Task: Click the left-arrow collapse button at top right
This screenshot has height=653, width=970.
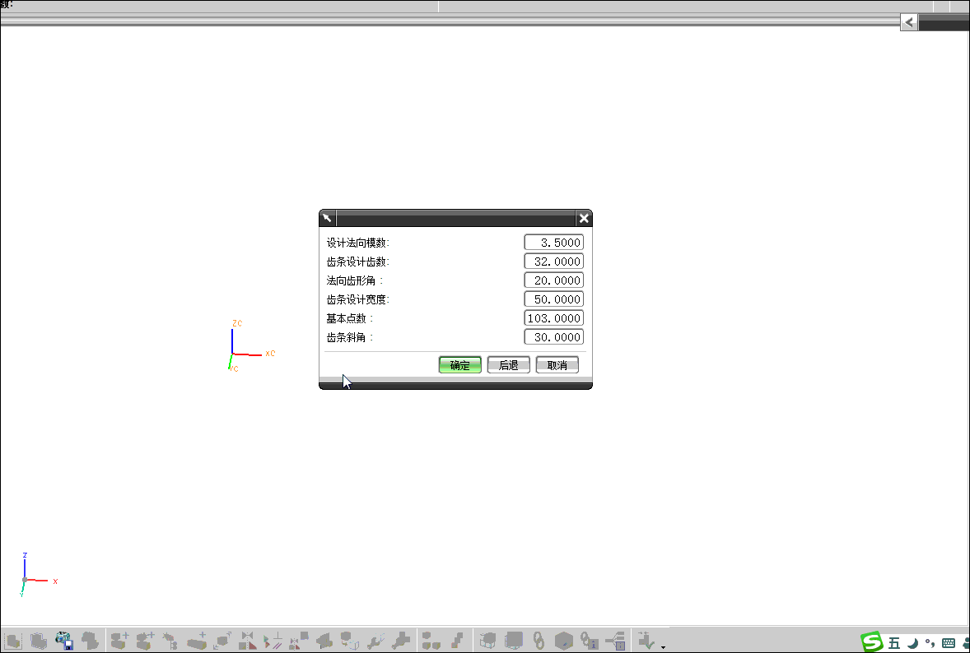Action: pos(909,22)
